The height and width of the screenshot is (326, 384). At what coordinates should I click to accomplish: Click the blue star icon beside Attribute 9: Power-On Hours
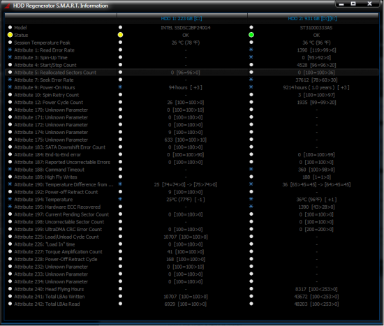pyautogui.click(x=10, y=87)
